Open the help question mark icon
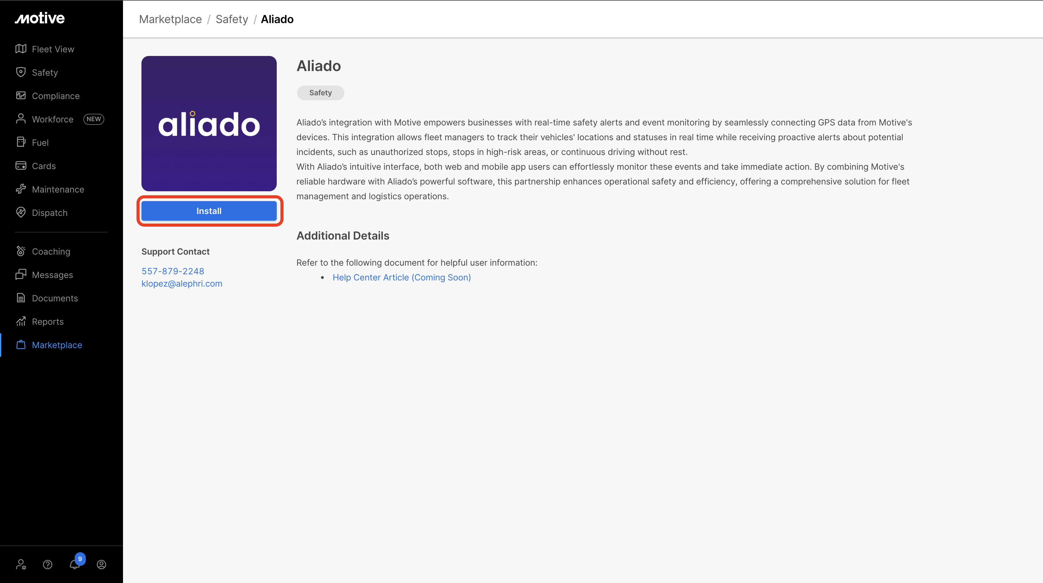Screen dimensions: 1043x583 point(47,564)
